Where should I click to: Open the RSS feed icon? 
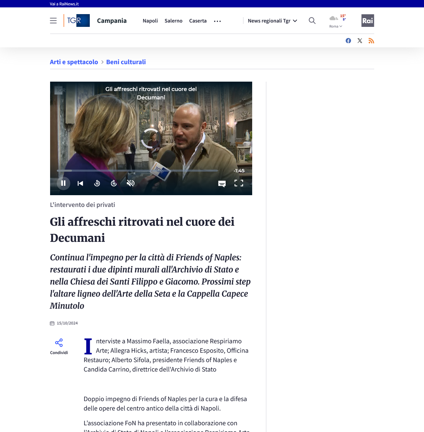(x=371, y=41)
